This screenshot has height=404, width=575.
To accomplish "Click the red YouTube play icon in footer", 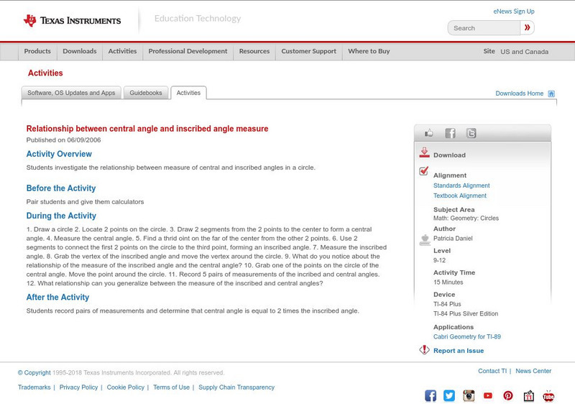I will 488,395.
